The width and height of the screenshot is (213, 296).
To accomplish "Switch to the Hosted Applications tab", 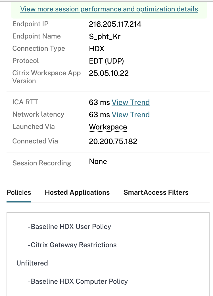I will click(x=77, y=192).
